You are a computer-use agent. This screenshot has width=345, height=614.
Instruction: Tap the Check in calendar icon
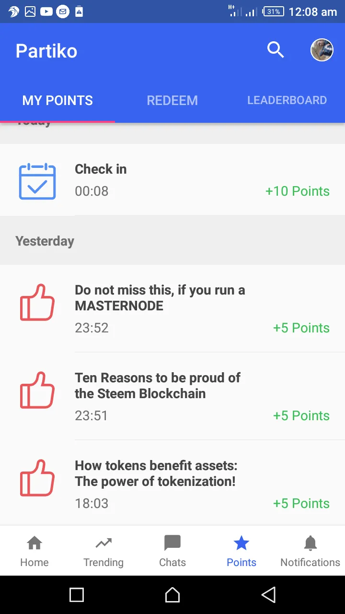(37, 181)
